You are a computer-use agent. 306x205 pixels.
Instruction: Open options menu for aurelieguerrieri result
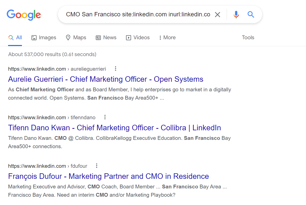[115, 68]
